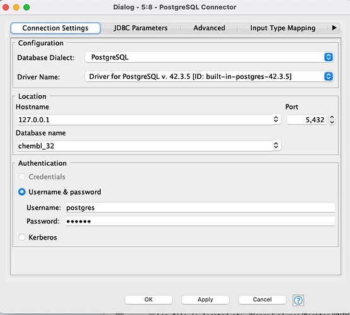Expand the Database name combo box arrow

coord(276,146)
